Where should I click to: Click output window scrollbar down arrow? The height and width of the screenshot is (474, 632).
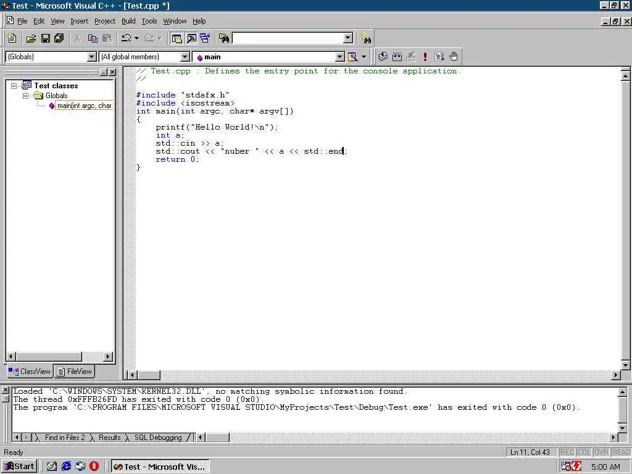(x=622, y=428)
